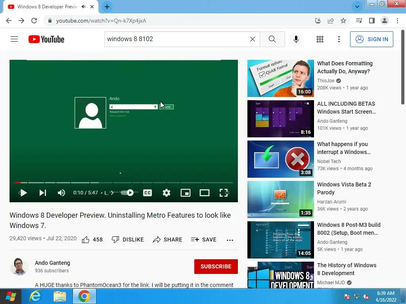
Task: Toggle the autoplay switch in player
Action: [x=127, y=193]
